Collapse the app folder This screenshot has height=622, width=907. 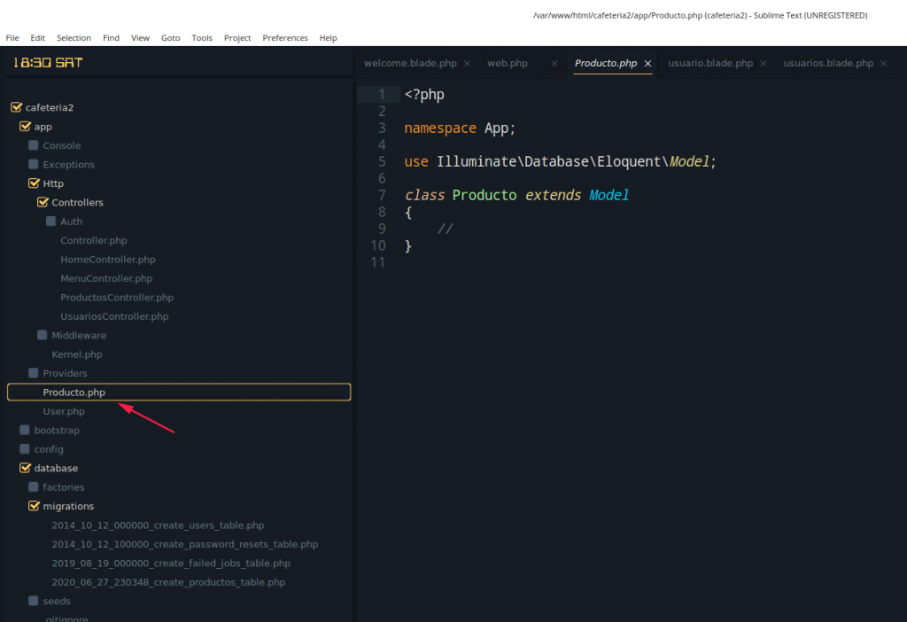[x=25, y=127]
